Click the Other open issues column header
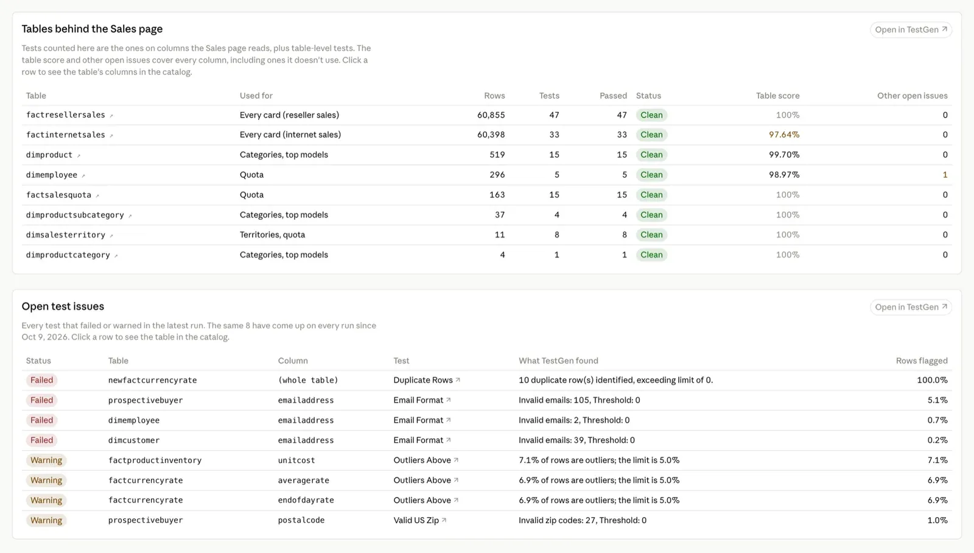974x553 pixels. click(913, 96)
